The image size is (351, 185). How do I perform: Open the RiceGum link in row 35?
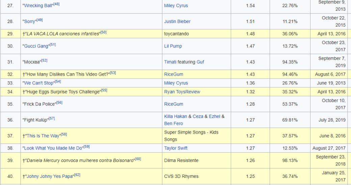pyautogui.click(x=173, y=104)
